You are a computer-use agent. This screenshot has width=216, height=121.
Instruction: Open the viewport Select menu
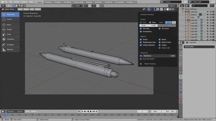(x=26, y=9)
